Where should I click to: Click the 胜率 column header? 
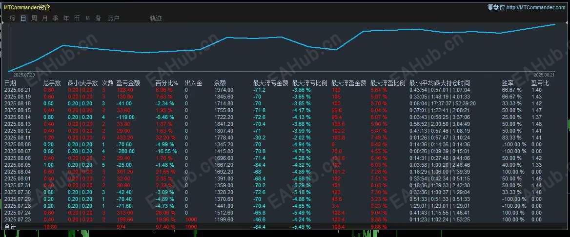pyautogui.click(x=508, y=83)
